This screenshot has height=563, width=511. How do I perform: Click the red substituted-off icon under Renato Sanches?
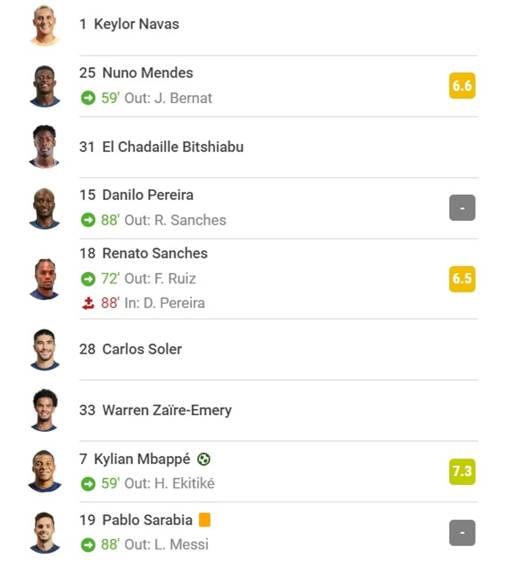point(88,303)
